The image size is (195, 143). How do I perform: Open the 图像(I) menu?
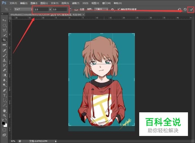[34, 3]
